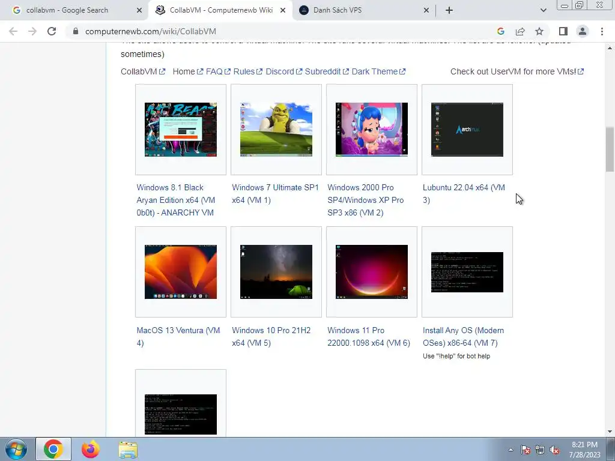Image resolution: width=615 pixels, height=461 pixels.
Task: Launch Firefox from the taskbar
Action: [x=91, y=449]
